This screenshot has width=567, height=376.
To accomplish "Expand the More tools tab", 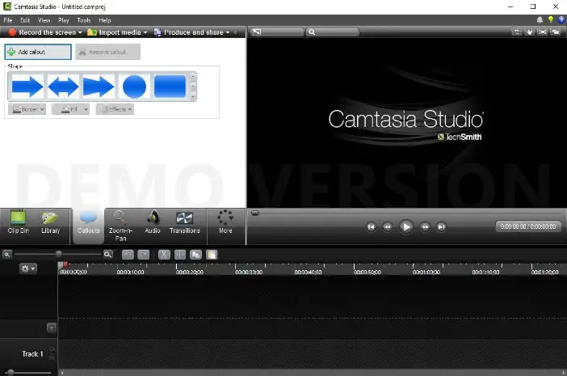I will [225, 223].
